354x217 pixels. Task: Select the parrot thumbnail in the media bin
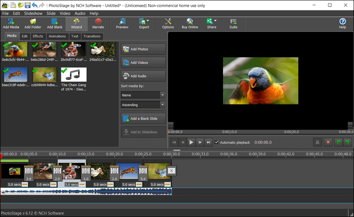(x=15, y=50)
